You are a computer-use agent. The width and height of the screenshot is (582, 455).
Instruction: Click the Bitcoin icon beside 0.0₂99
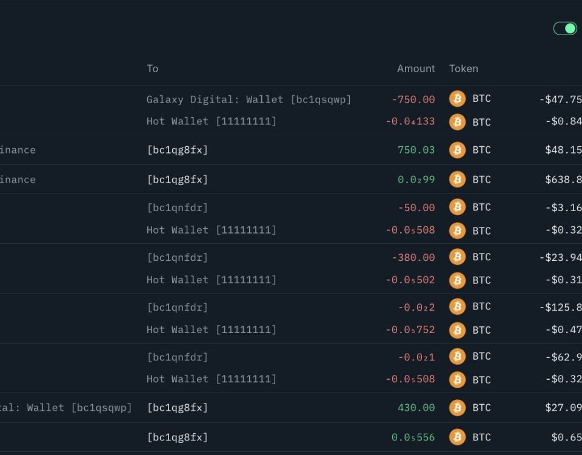pos(457,180)
